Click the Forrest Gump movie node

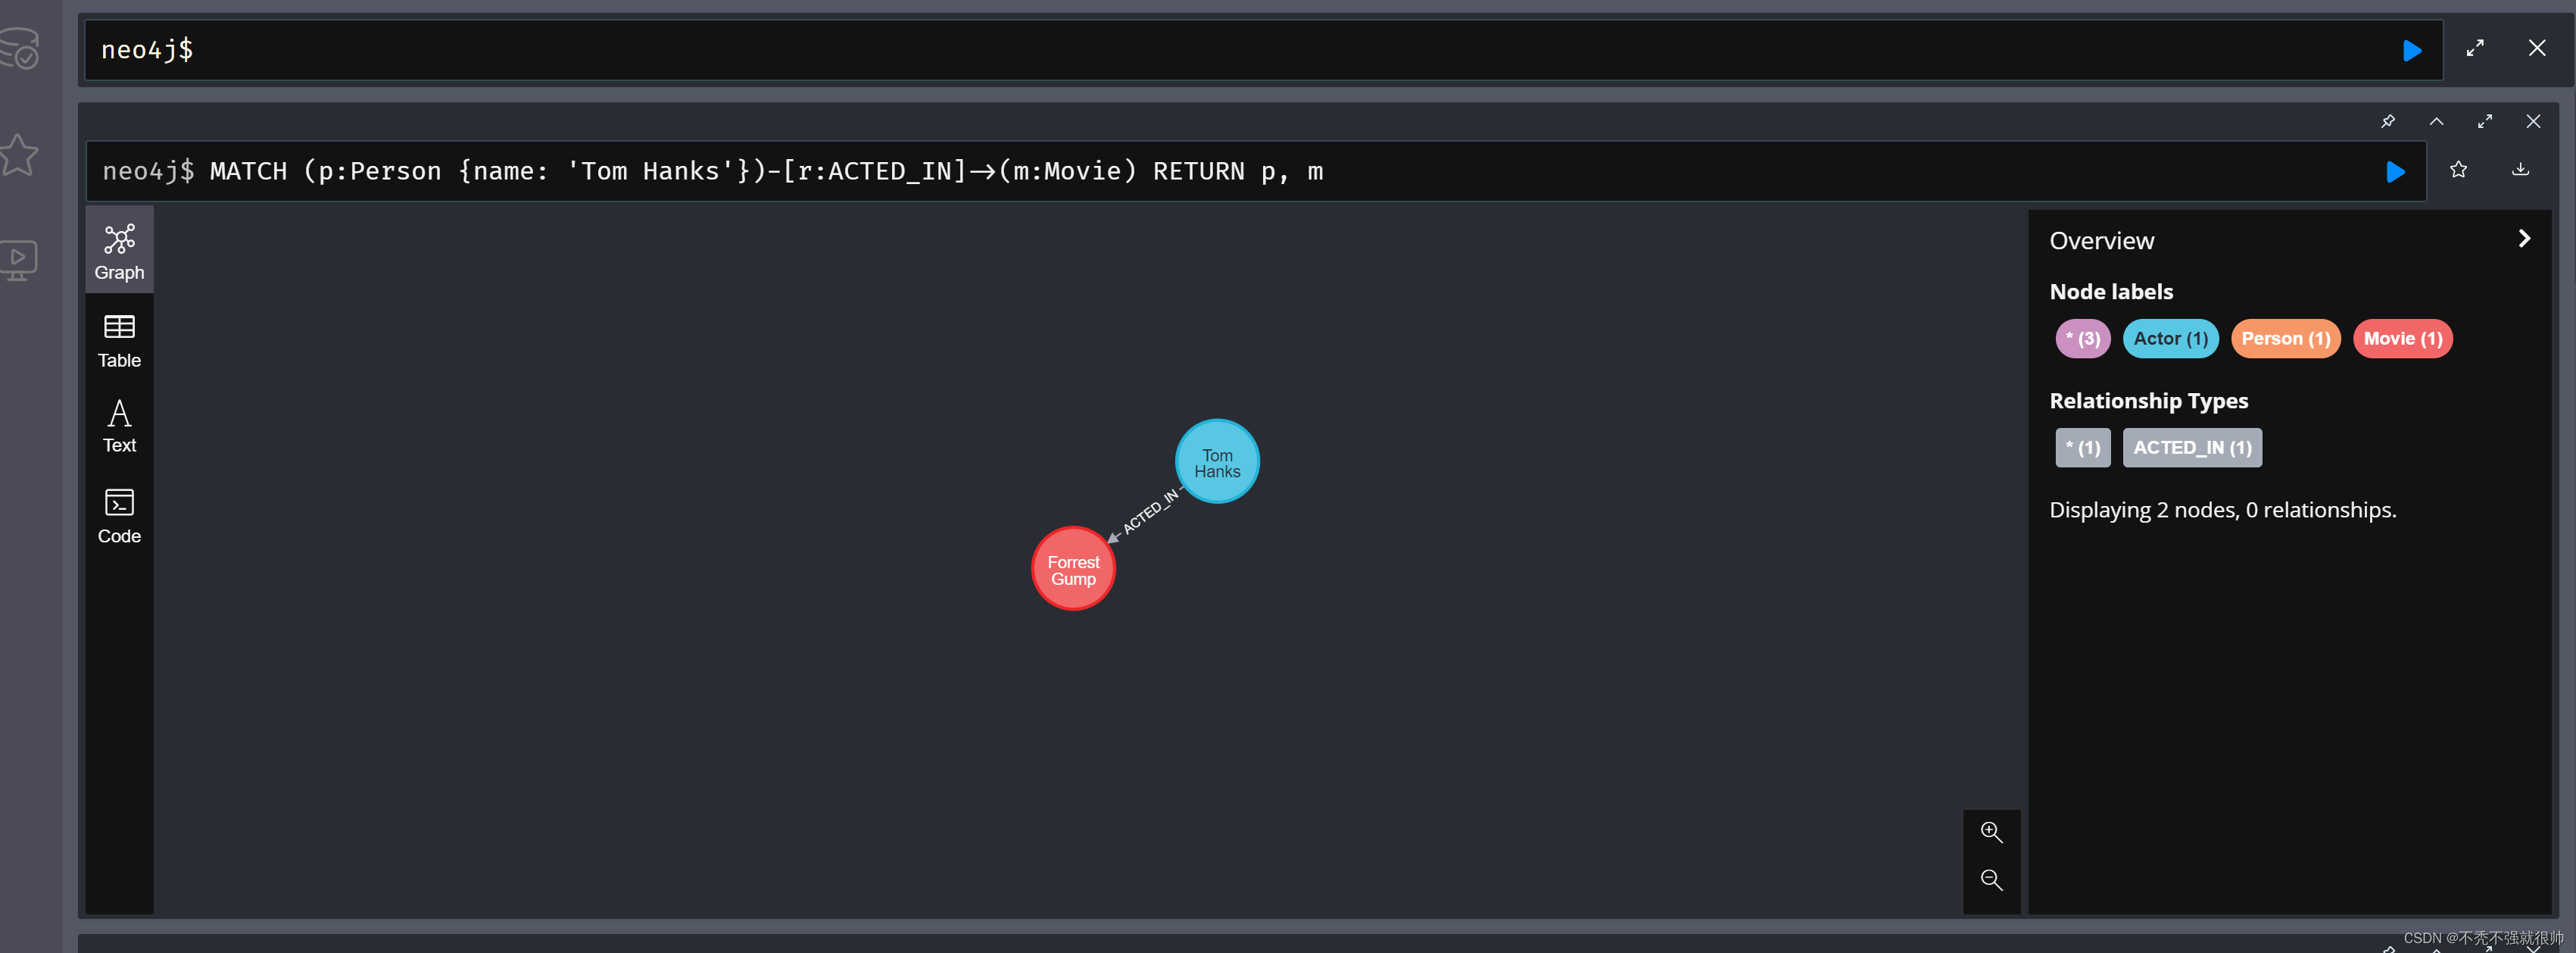[x=1073, y=569]
